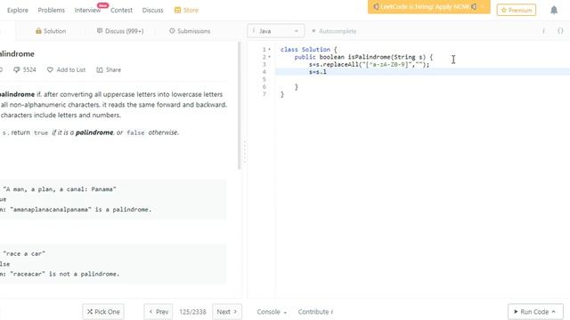Open the Discuss nav link
The width and height of the screenshot is (570, 320).
point(152,10)
